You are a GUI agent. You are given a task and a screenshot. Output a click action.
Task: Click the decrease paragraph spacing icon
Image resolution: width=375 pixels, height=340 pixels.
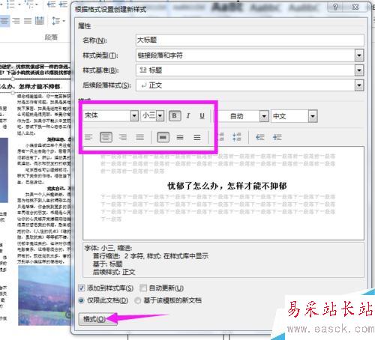point(236,137)
